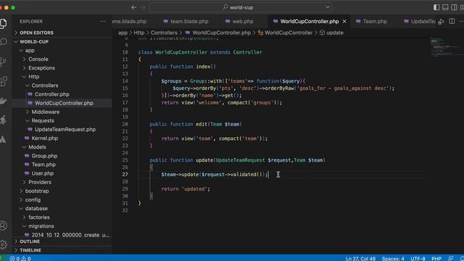Click line number 29 in the gutter
The image size is (464, 261).
[125, 188]
